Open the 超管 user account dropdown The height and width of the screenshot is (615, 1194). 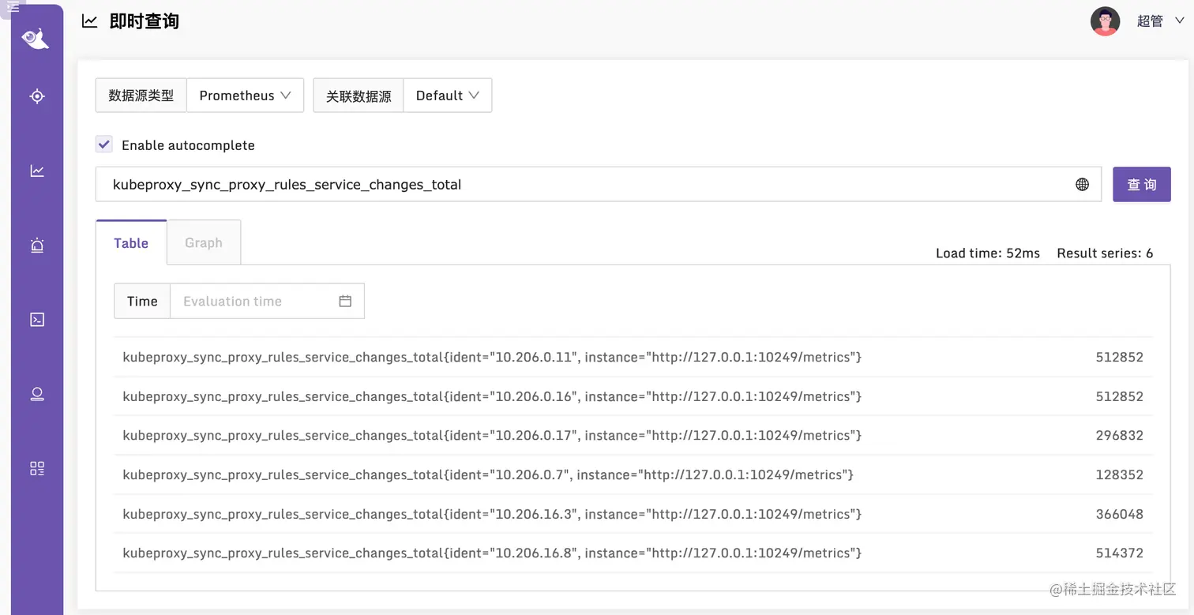pyautogui.click(x=1155, y=21)
